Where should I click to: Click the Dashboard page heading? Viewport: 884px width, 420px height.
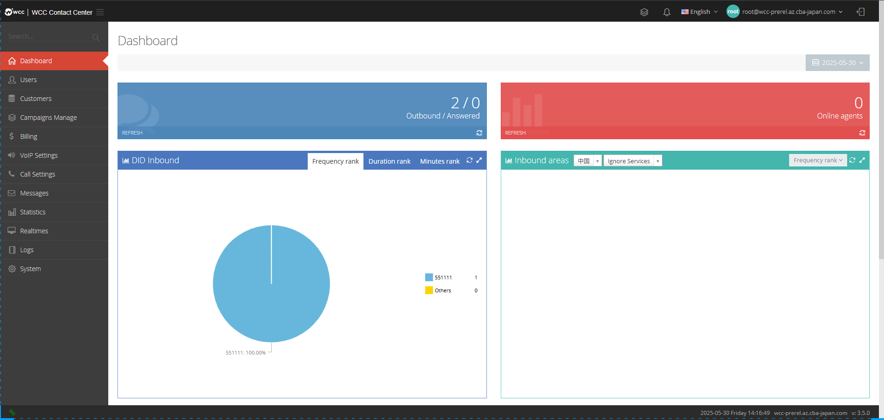point(147,41)
